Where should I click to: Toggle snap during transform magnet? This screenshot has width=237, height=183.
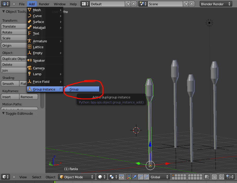pos(222,177)
